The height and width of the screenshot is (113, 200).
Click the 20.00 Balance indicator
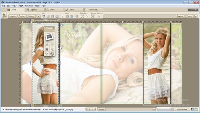(x=181, y=109)
